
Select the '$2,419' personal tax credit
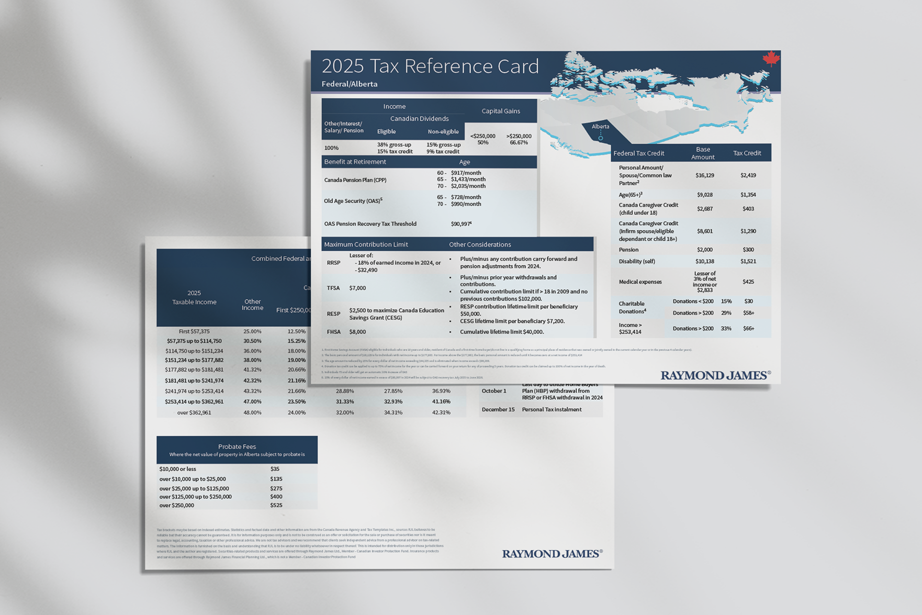click(x=748, y=175)
